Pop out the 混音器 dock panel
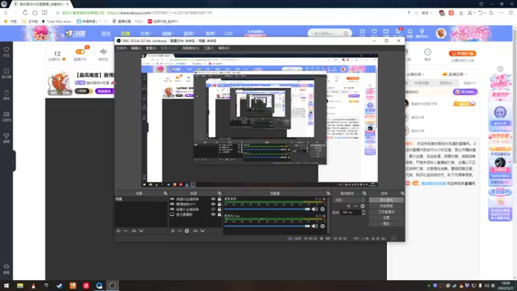Image resolution: width=517 pixels, height=291 pixels. click(328, 193)
